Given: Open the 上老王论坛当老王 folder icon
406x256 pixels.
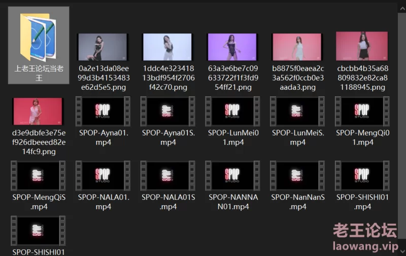Looking at the screenshot, I should point(38,37).
